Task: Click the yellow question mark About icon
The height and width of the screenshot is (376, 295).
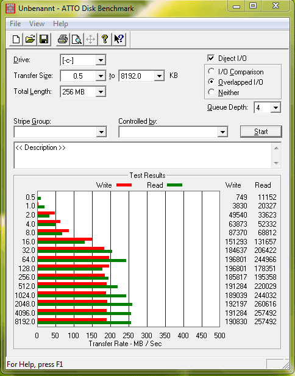Action: pyautogui.click(x=105, y=39)
